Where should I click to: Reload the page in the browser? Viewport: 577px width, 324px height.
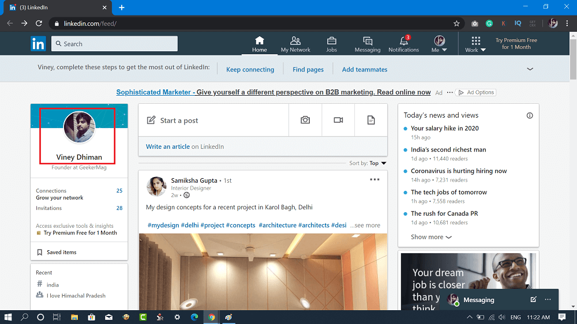(39, 23)
